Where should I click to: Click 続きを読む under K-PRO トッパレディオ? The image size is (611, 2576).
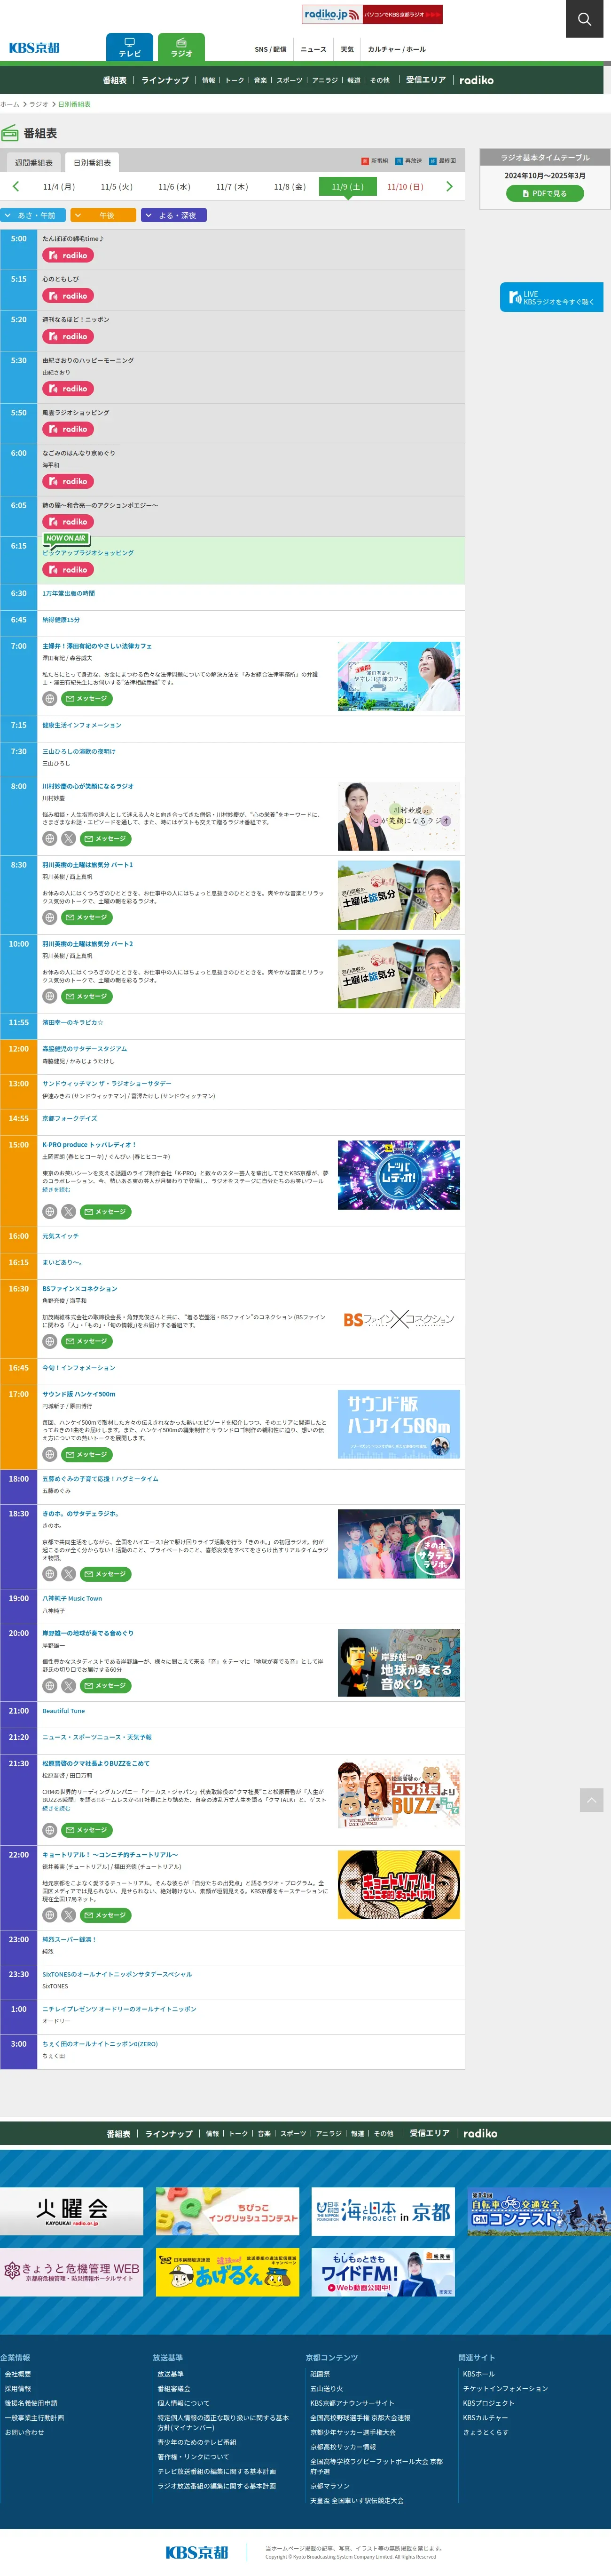(x=56, y=1190)
